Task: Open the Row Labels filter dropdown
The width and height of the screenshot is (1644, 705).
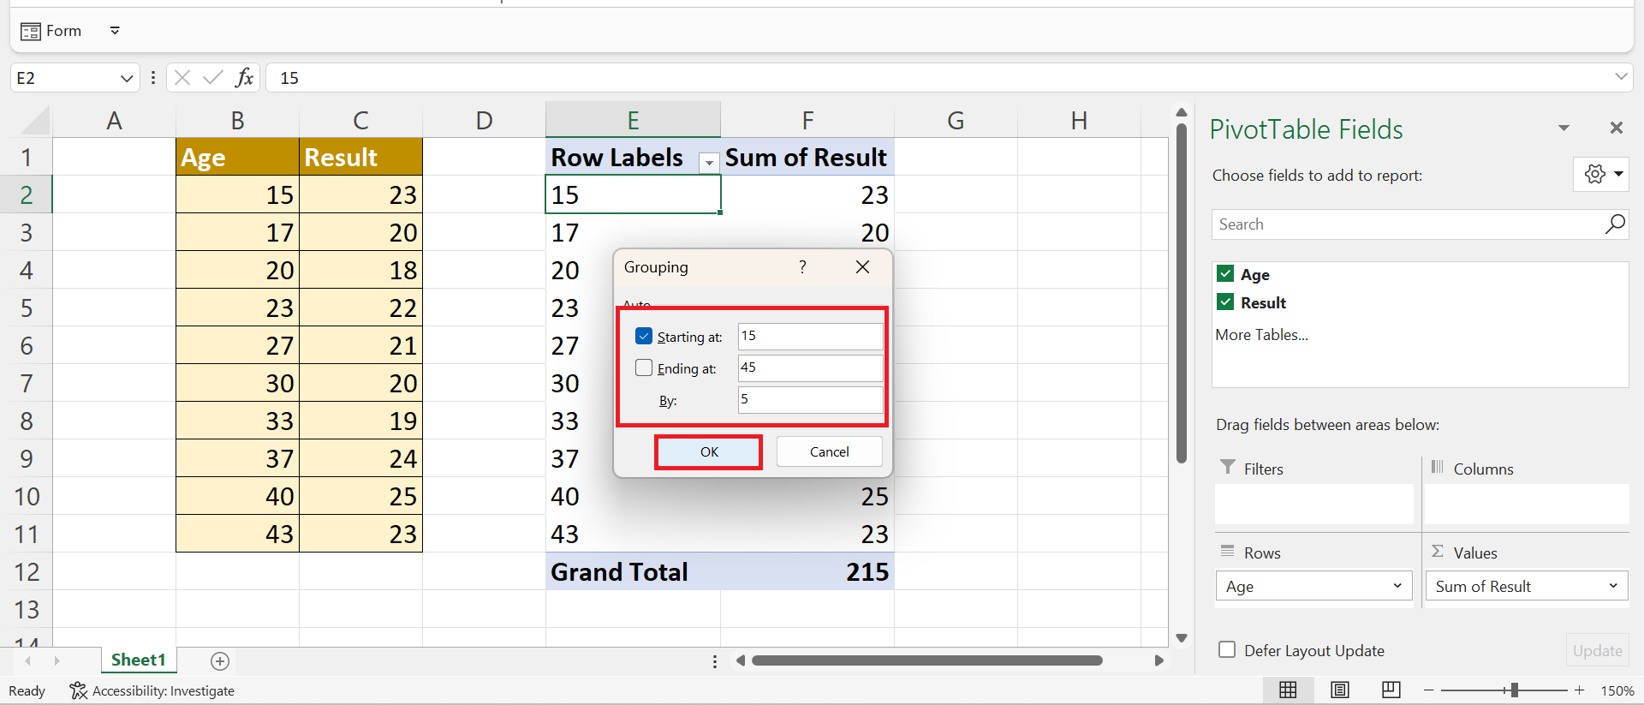Action: (x=708, y=161)
